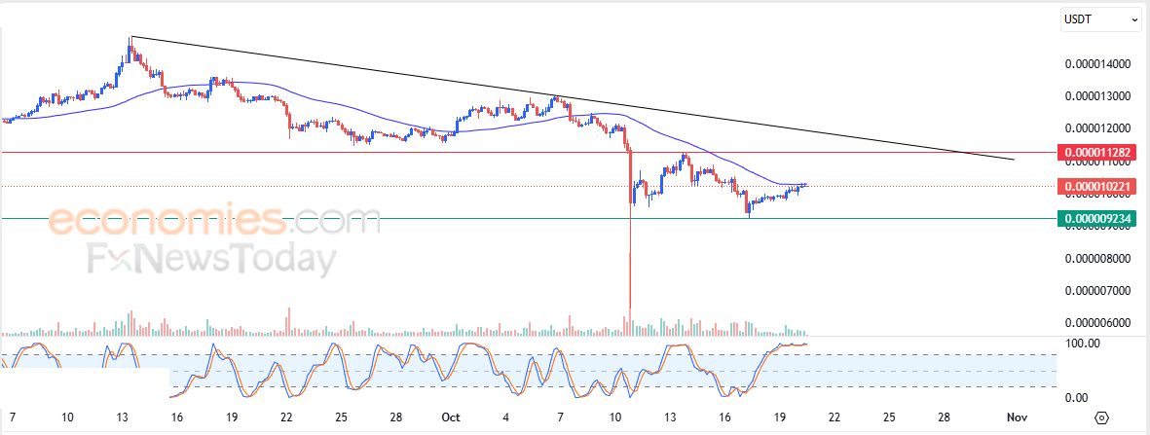
Task: Click the green 0.000009234 support label
Action: pyautogui.click(x=1099, y=219)
